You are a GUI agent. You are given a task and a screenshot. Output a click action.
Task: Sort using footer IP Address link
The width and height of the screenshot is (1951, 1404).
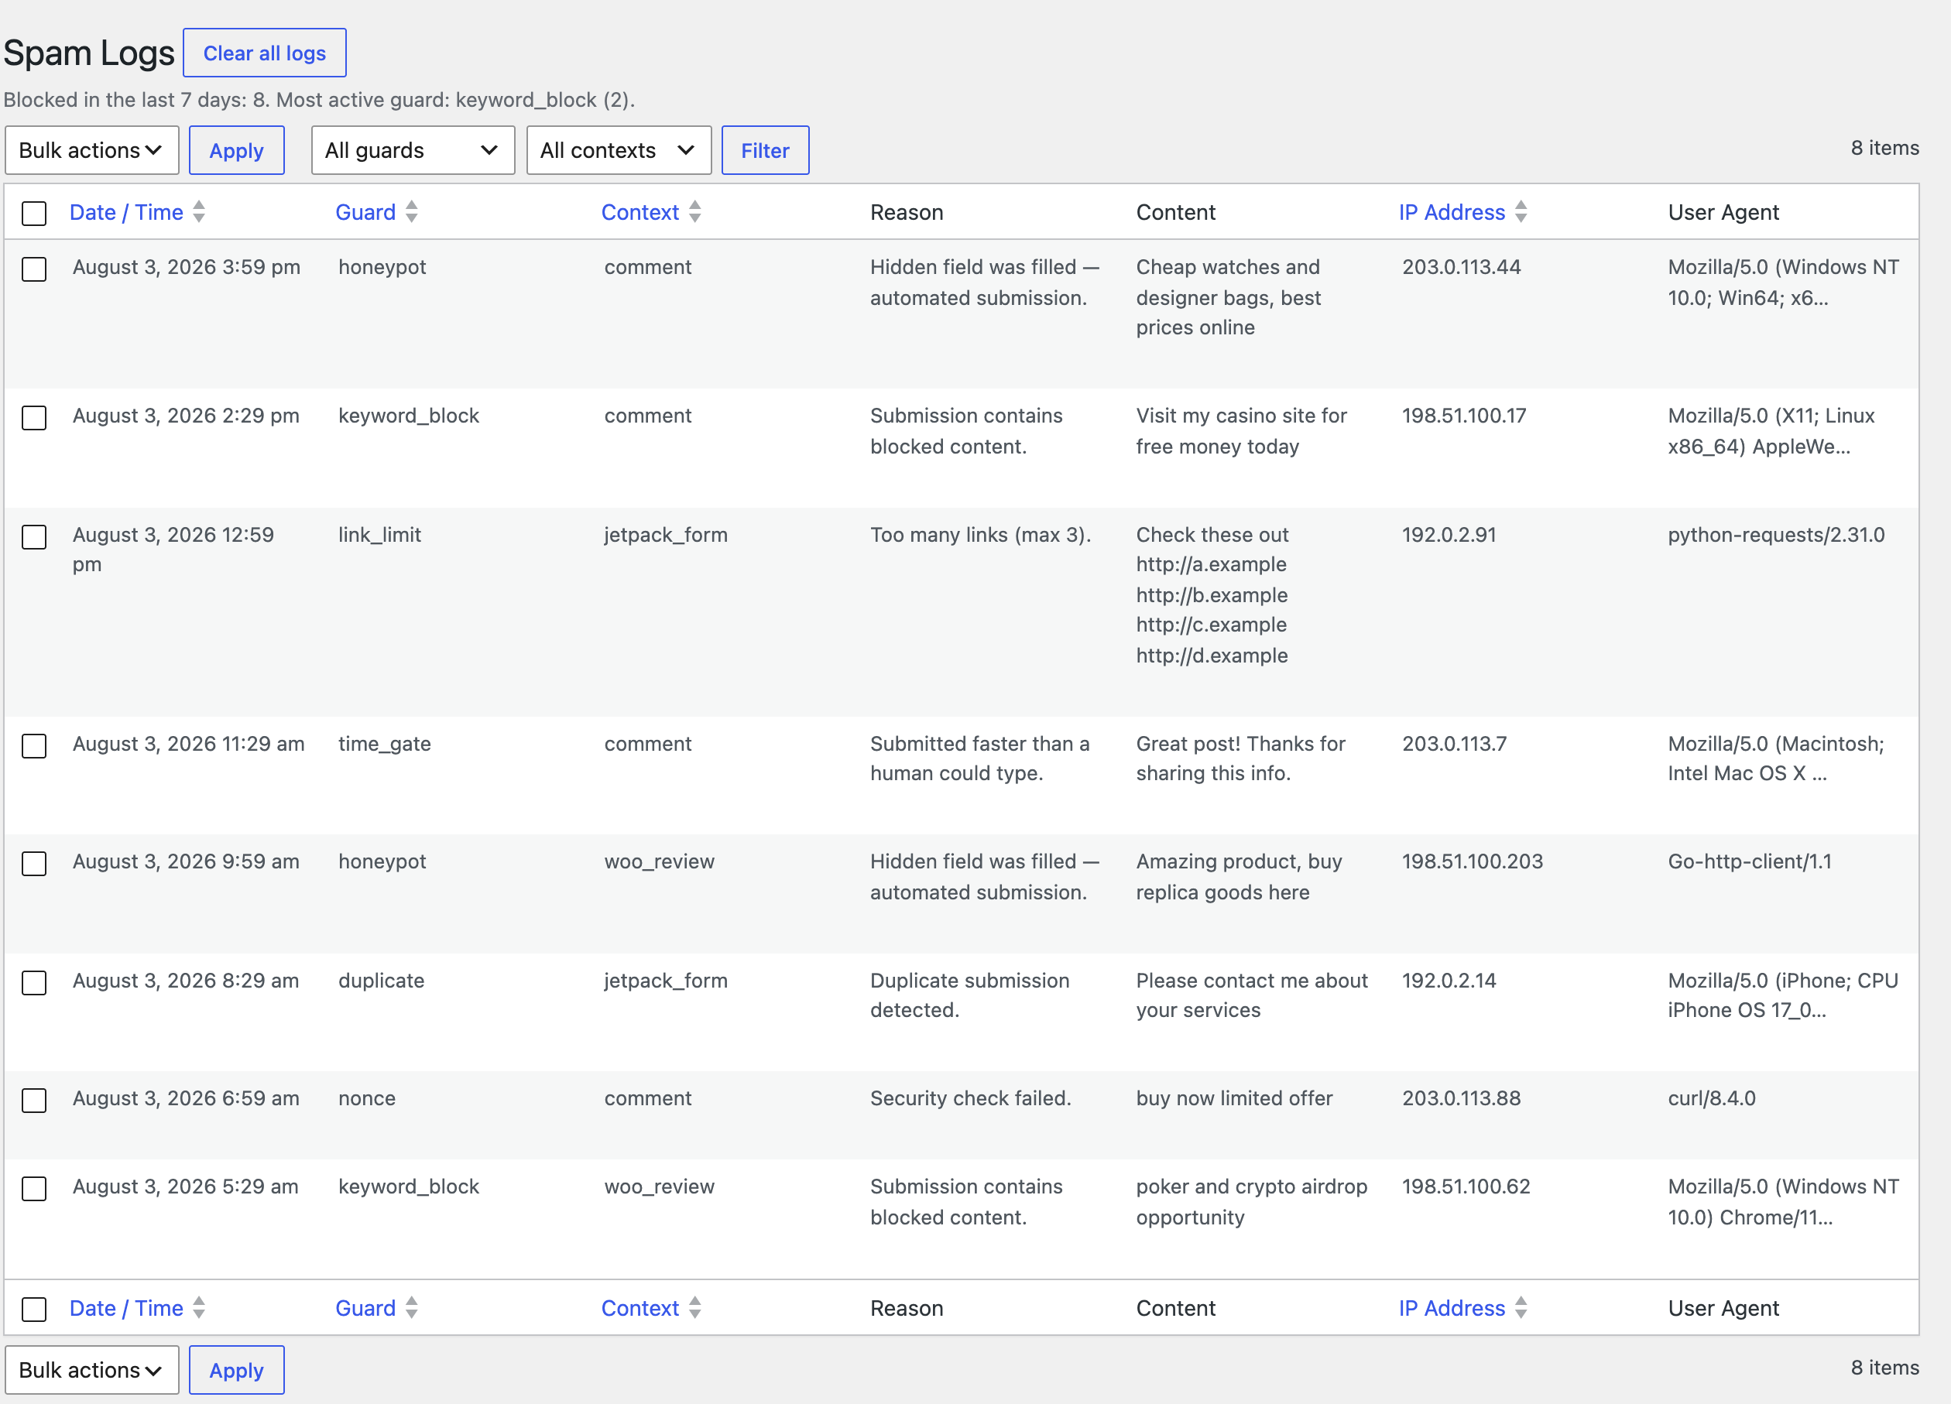click(x=1452, y=1308)
